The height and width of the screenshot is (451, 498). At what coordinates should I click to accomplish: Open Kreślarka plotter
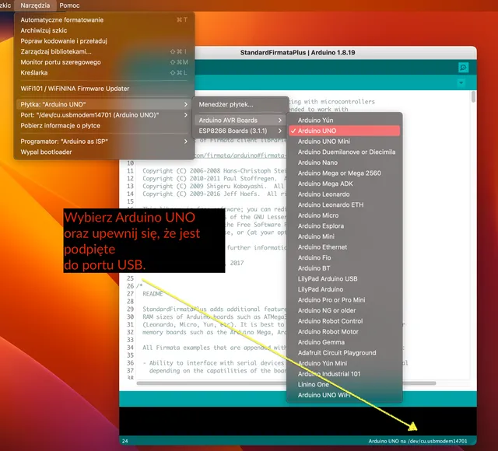click(104, 72)
